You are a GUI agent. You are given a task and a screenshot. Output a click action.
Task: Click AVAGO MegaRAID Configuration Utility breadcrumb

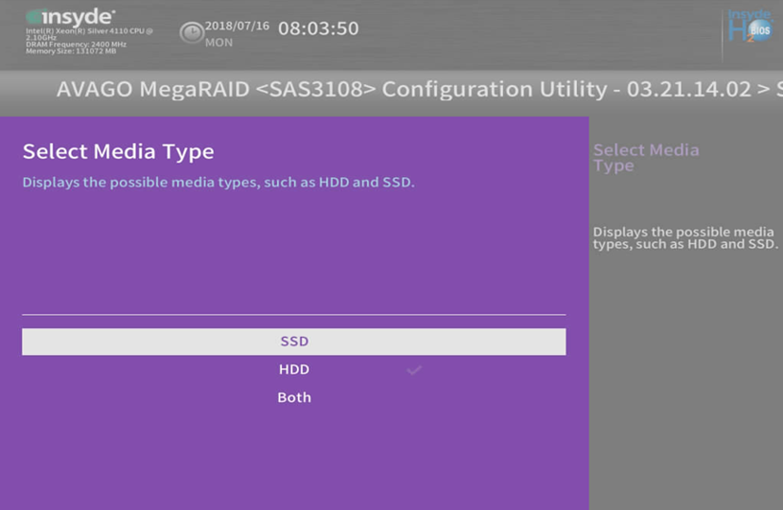pyautogui.click(x=404, y=89)
